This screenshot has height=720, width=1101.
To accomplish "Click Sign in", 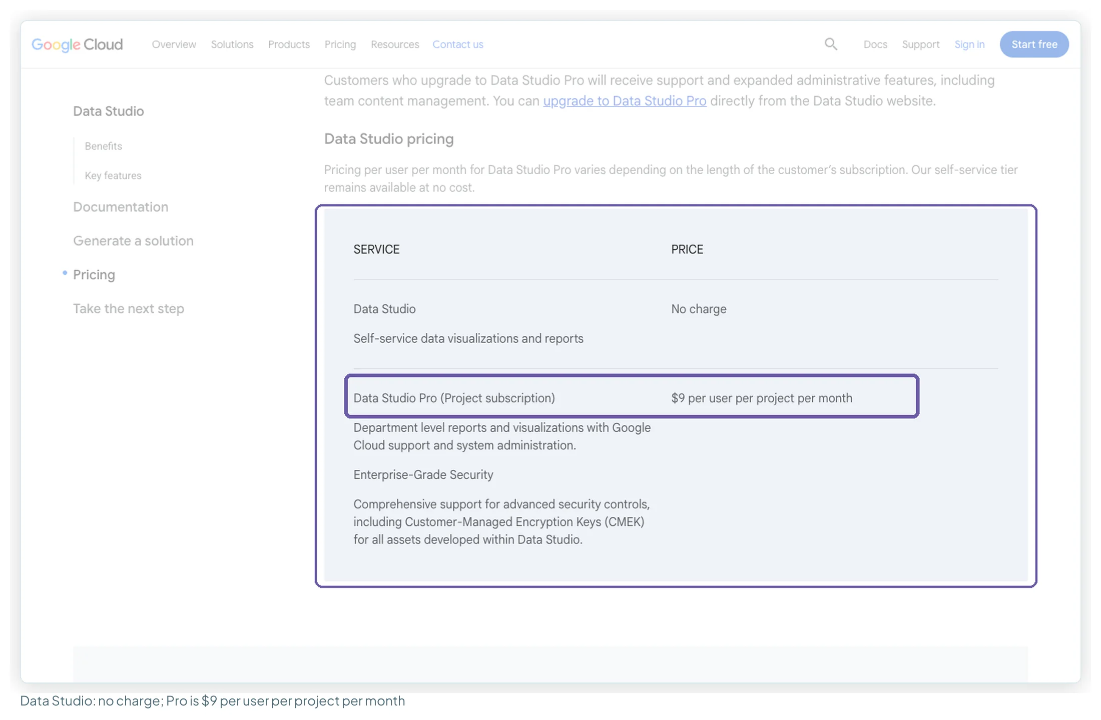I will pos(969,45).
